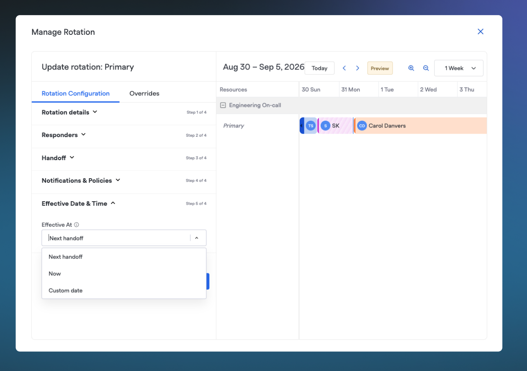Click the SK shift avatar icon
527x371 pixels.
(x=325, y=125)
